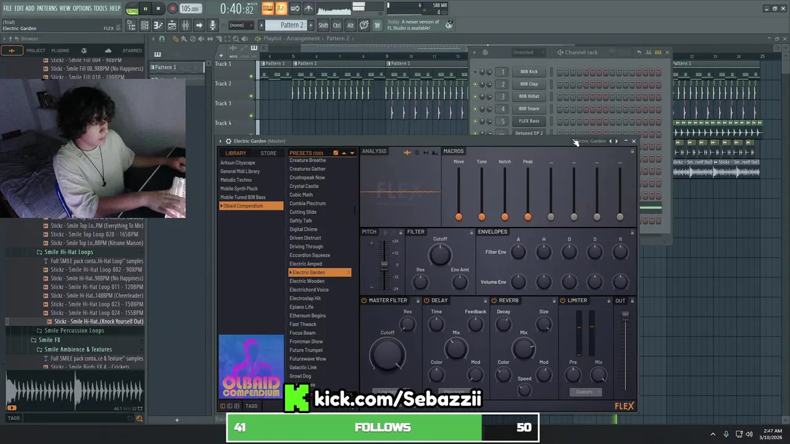
Task: Click the Channel rack step sequencer view icon
Action: [x=658, y=52]
